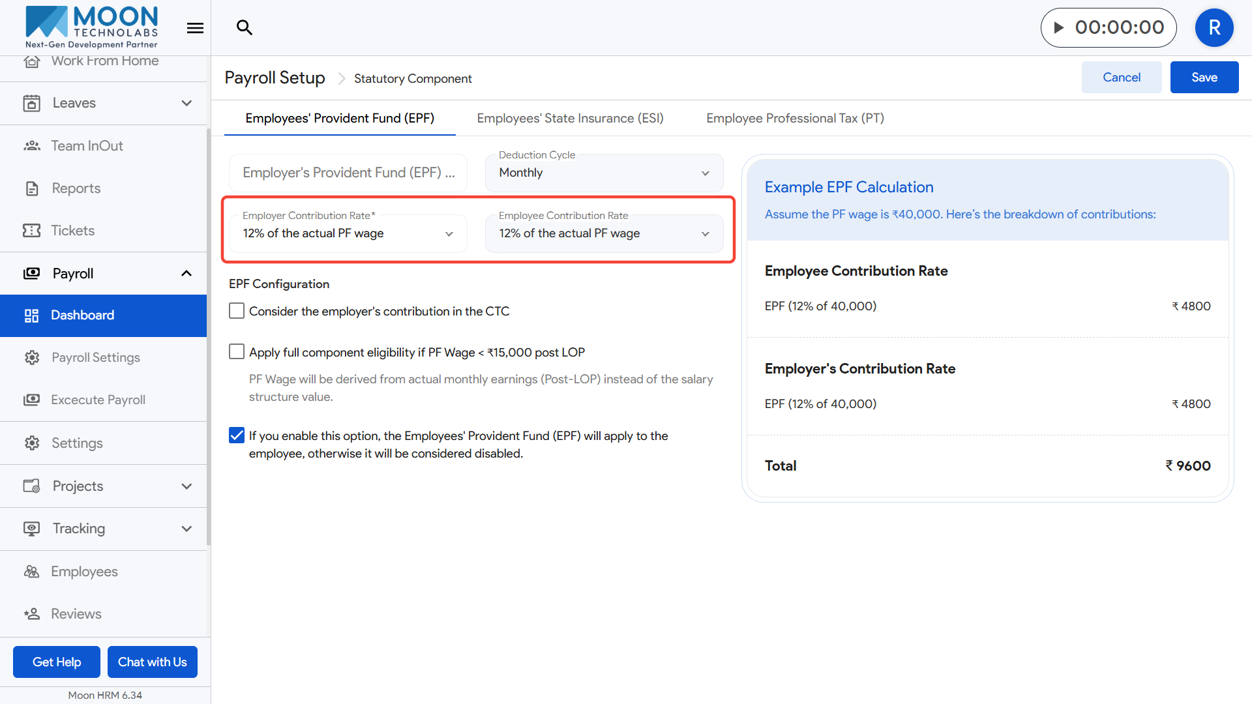
Task: Go to Tickets in sidebar
Action: tap(73, 231)
